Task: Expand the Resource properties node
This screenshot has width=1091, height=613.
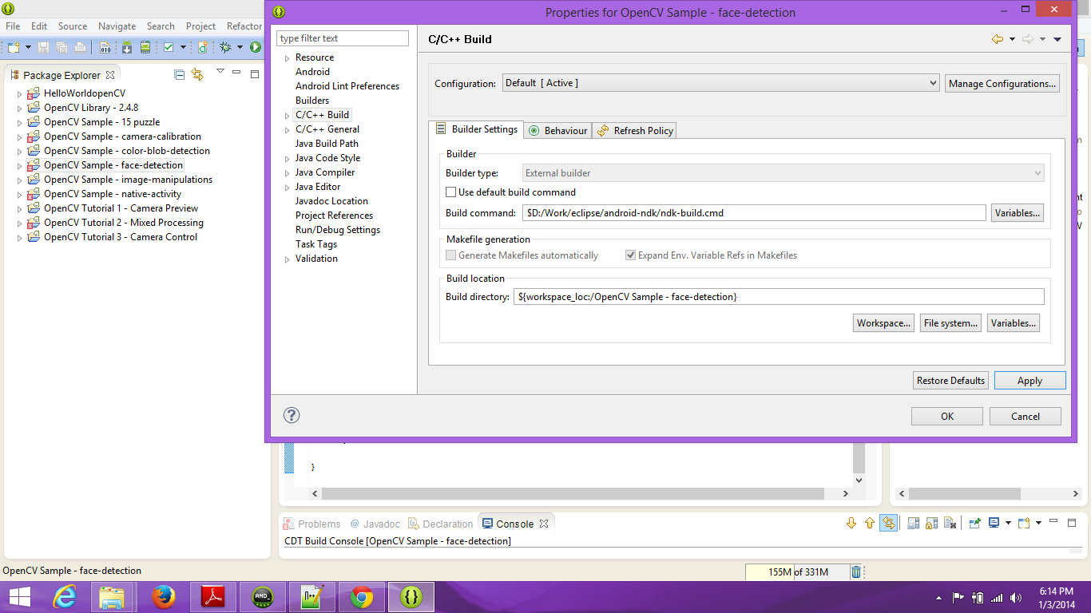Action: click(288, 58)
